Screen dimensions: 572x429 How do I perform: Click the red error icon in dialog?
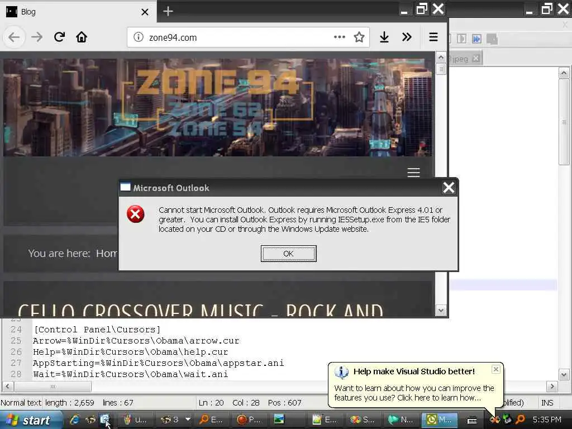[x=135, y=214]
